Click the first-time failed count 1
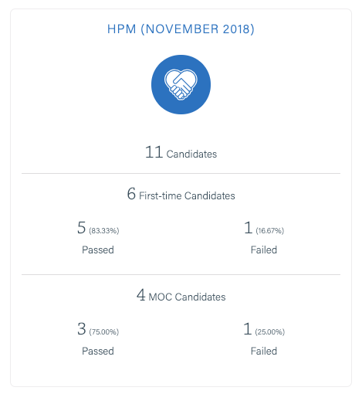 (x=249, y=228)
